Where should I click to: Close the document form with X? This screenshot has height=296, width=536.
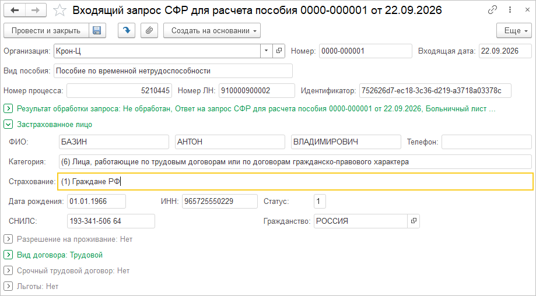click(527, 10)
